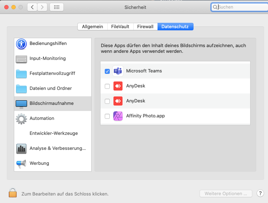The width and height of the screenshot is (268, 203).
Task: Uncheck the Microsoft Teams checkbox
Action: pyautogui.click(x=107, y=71)
